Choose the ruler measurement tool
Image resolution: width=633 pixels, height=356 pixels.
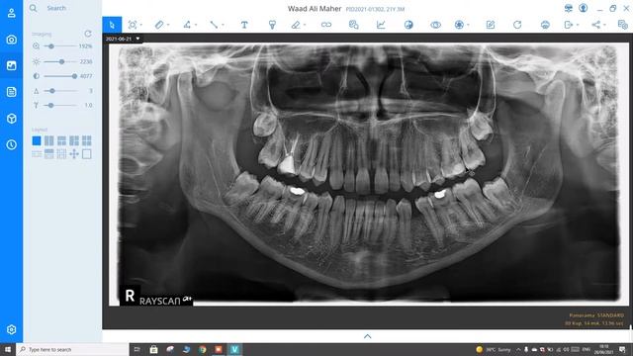[159, 25]
